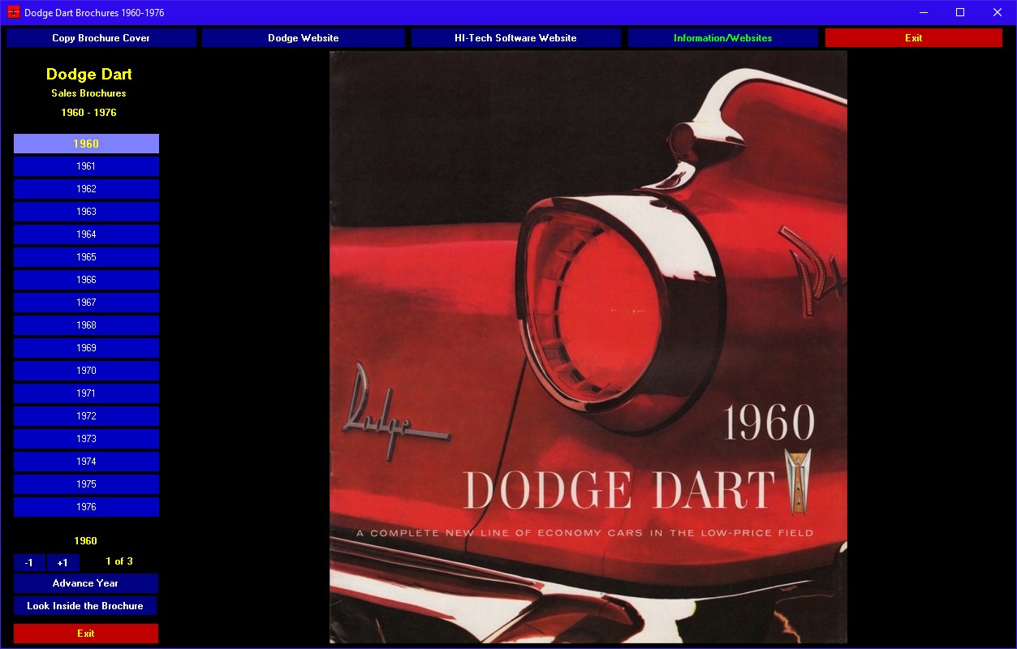Choose the 1968 brochure

[x=86, y=325]
